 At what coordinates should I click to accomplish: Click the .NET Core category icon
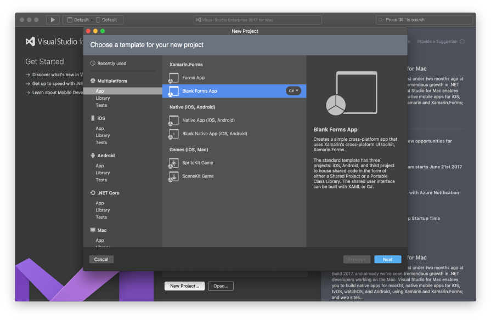[93, 193]
